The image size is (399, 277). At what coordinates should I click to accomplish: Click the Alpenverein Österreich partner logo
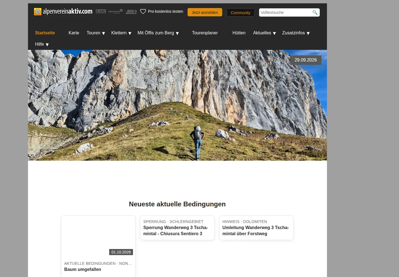116,11
